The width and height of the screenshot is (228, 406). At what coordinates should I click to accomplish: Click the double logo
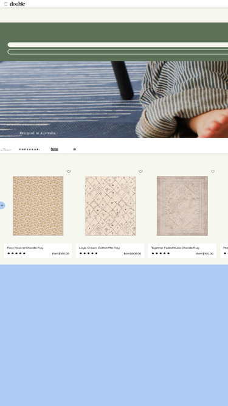click(18, 4)
